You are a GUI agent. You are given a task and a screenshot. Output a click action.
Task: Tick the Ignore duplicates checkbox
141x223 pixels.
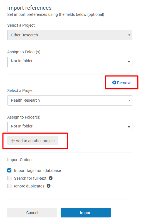click(9, 186)
